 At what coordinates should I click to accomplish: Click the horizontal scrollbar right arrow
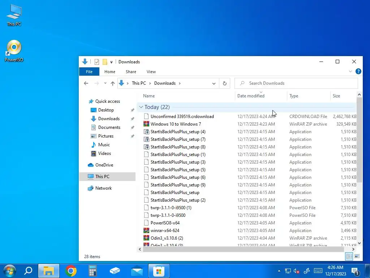[x=353, y=249]
